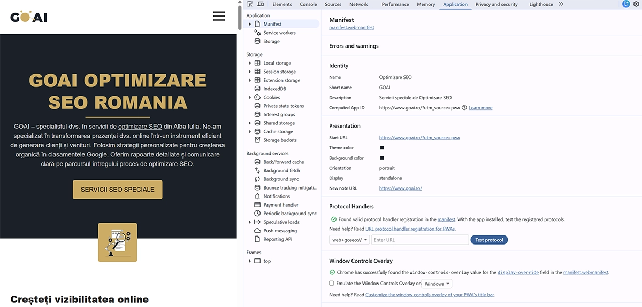Expand Speculative loads tree node

coord(250,222)
